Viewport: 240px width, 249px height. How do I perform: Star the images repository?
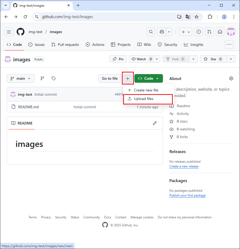click(213, 59)
